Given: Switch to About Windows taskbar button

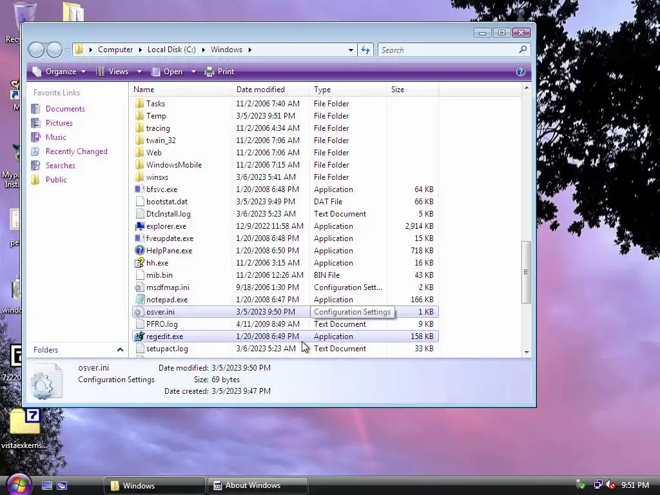Looking at the screenshot, I should [x=258, y=485].
